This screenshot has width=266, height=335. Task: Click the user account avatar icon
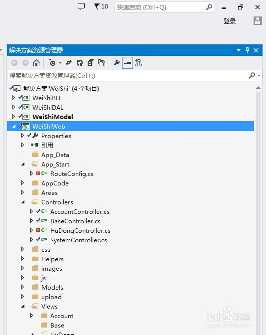point(258,21)
